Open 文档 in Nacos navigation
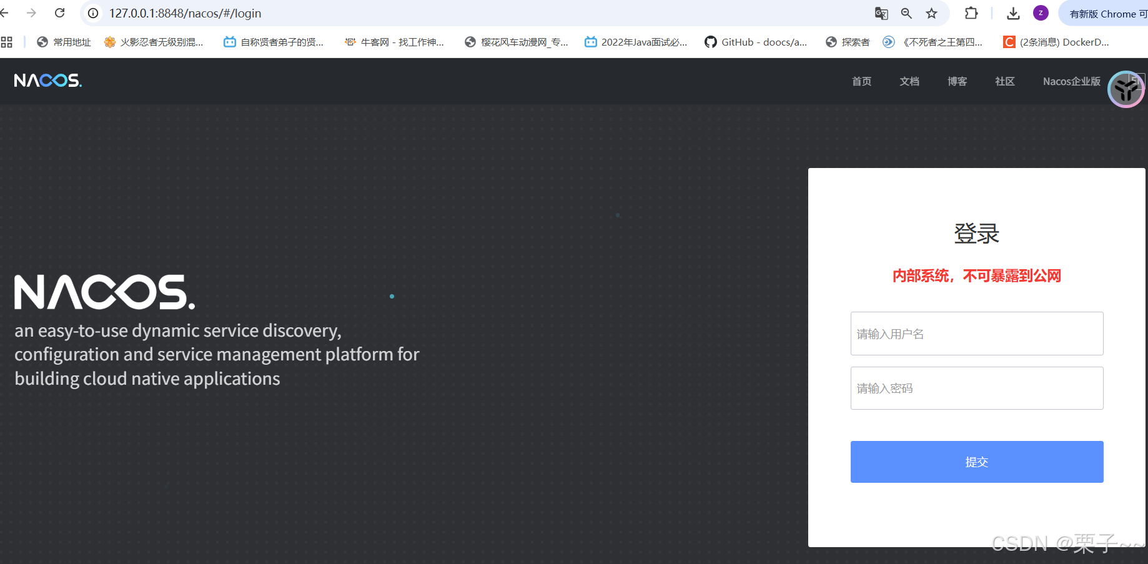1148x564 pixels. 909,81
